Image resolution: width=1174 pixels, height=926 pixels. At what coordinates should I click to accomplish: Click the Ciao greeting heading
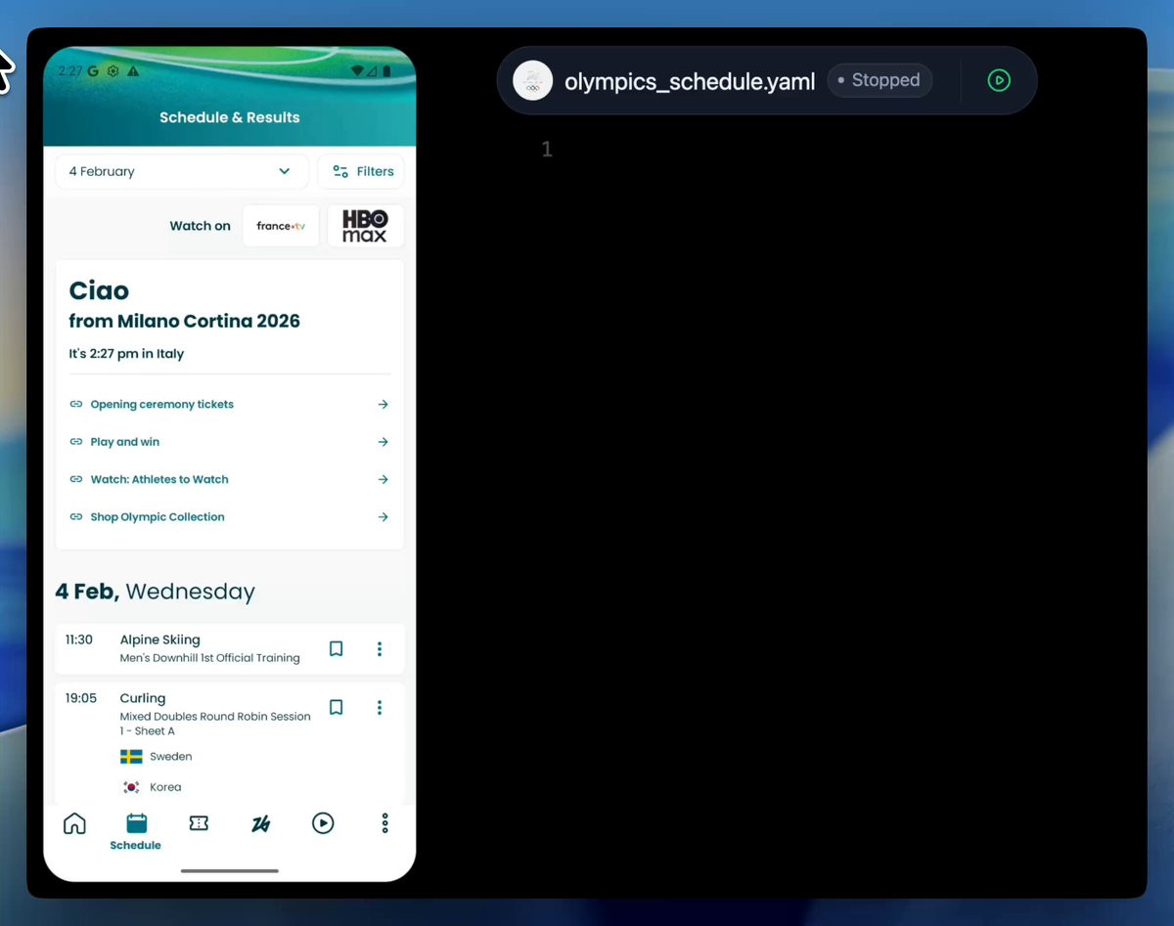click(99, 290)
